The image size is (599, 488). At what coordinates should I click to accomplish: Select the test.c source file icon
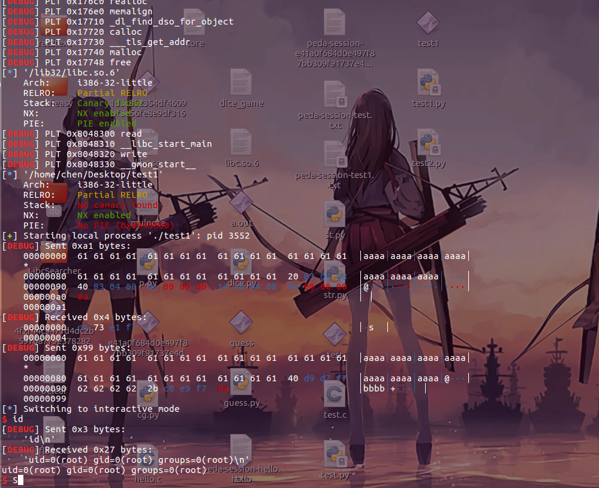tap(335, 394)
